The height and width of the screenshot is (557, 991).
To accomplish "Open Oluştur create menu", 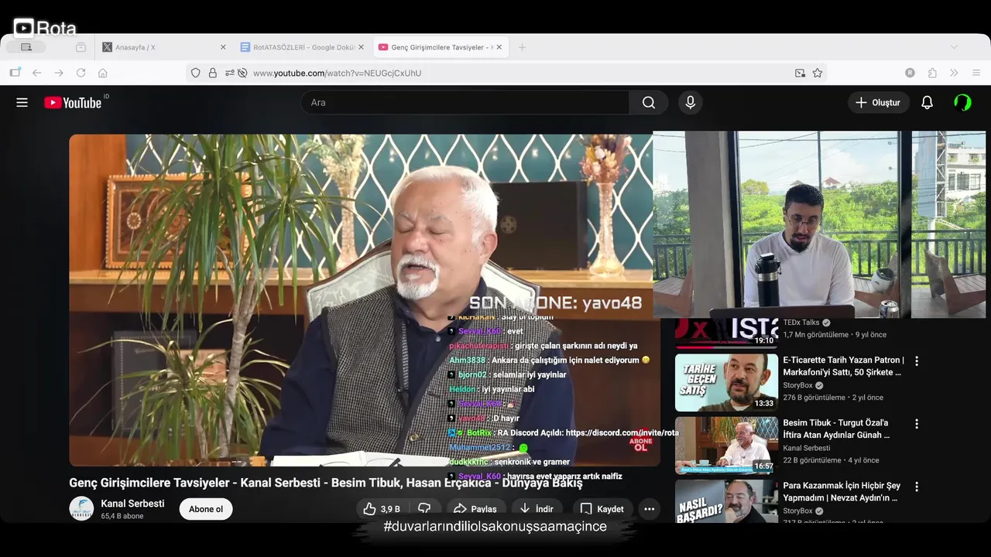I will pos(877,102).
